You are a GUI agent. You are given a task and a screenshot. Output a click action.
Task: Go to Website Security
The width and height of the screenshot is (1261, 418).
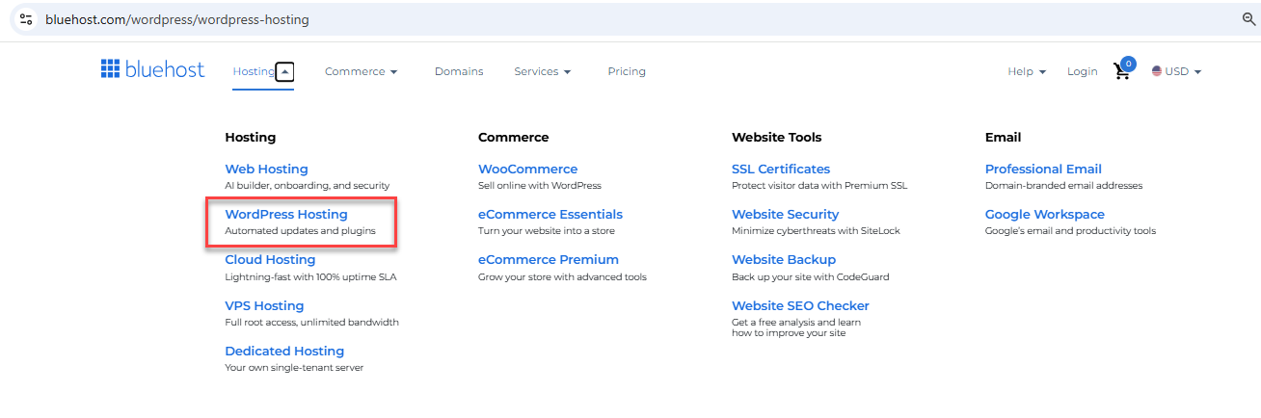coord(786,214)
